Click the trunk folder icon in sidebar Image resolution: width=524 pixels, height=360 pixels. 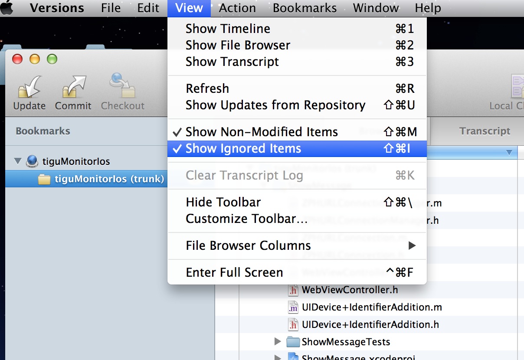point(44,179)
